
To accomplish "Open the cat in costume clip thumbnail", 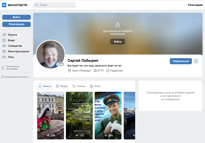I will click(51, 115).
